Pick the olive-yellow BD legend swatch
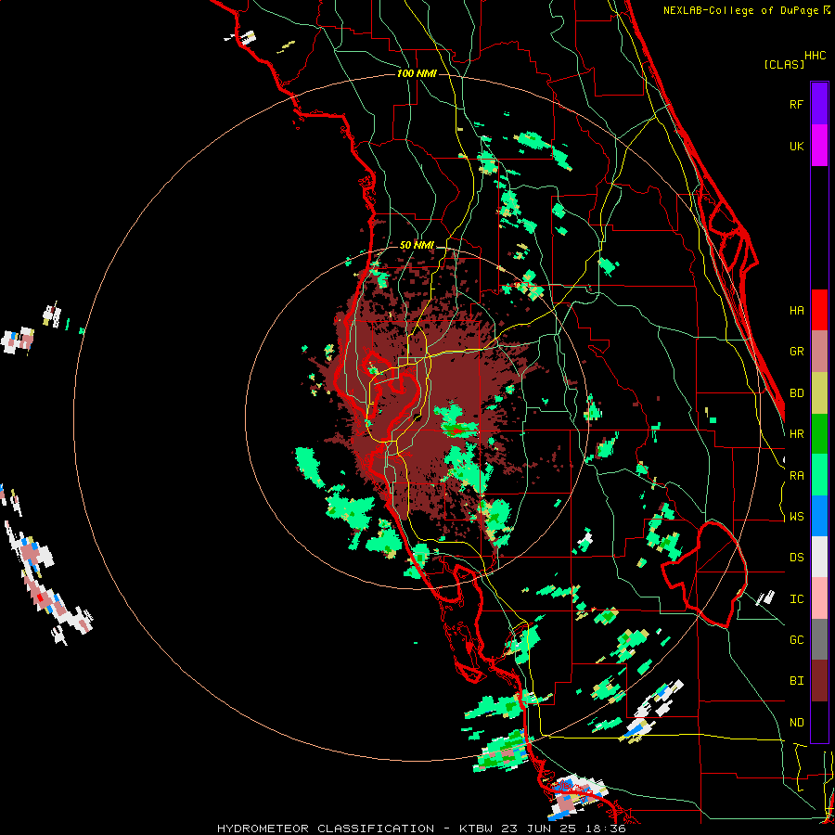The image size is (835, 835). pyautogui.click(x=819, y=393)
